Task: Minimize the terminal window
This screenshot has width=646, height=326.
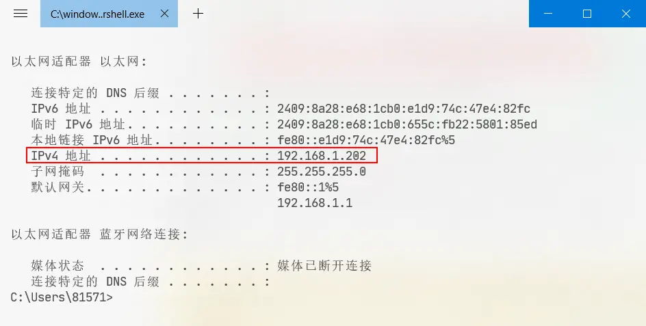Action: point(548,14)
